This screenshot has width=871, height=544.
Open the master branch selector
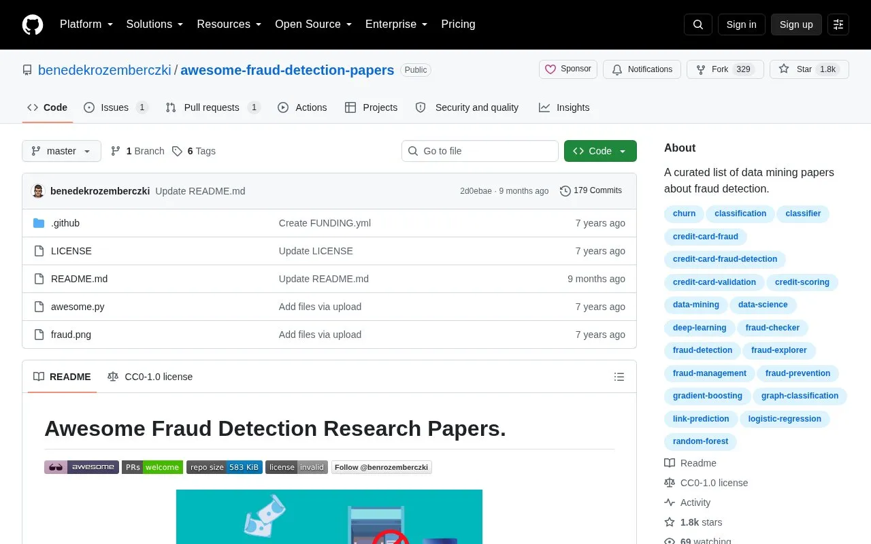[61, 151]
